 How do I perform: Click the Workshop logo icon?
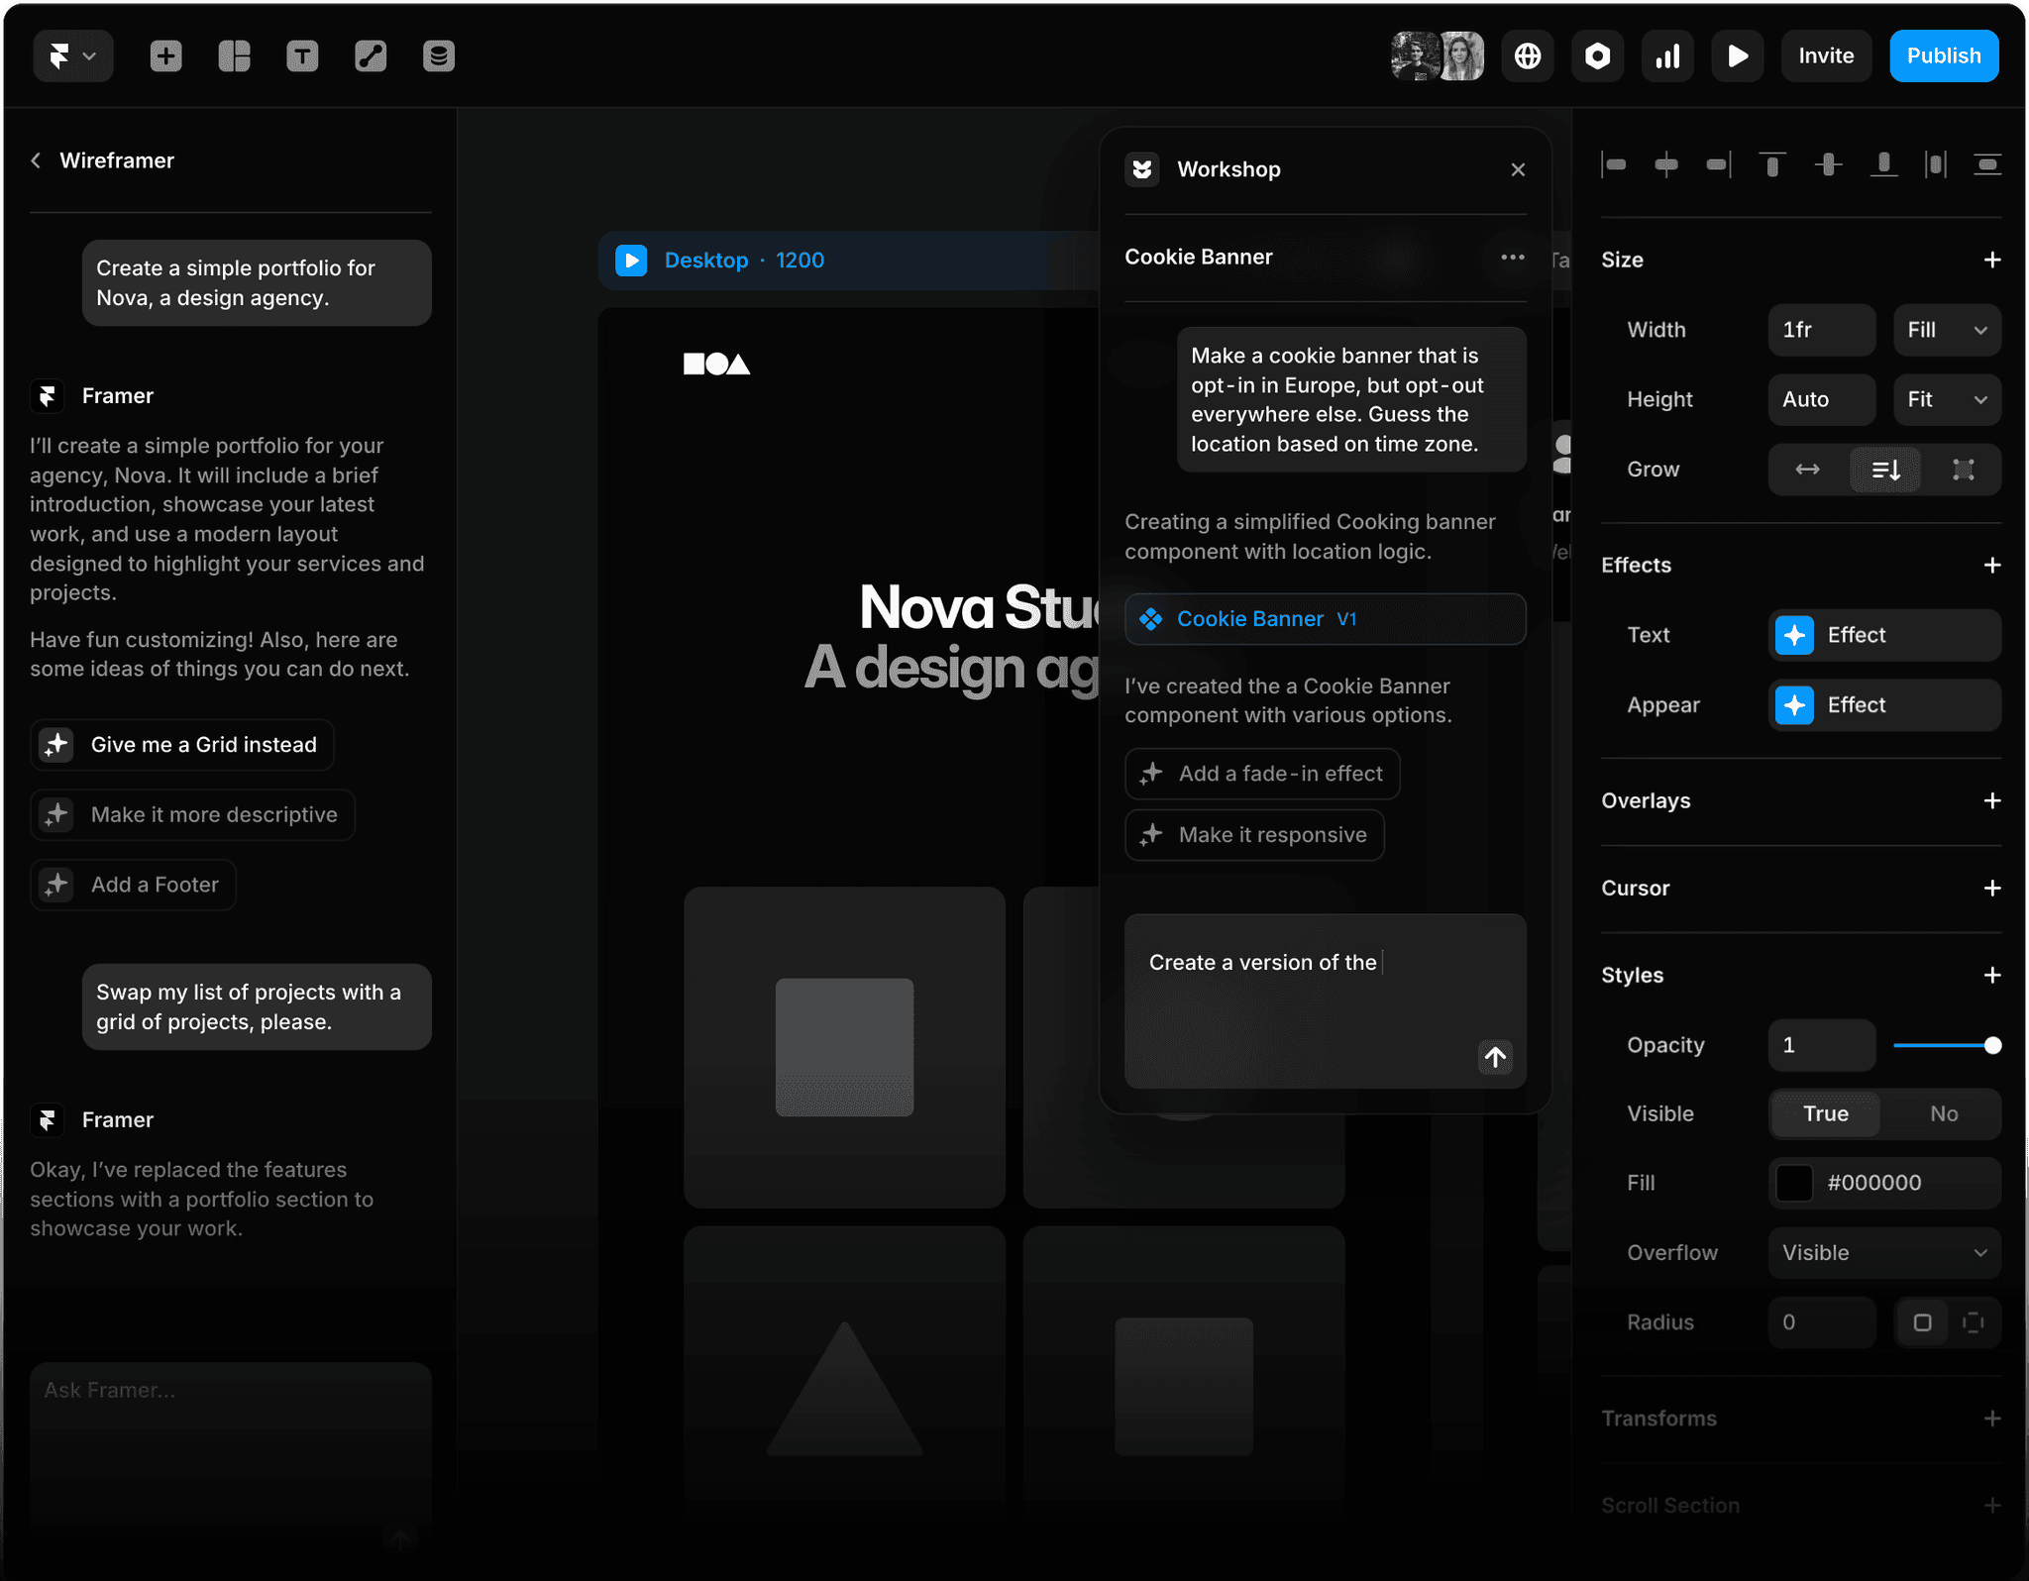click(x=1142, y=169)
